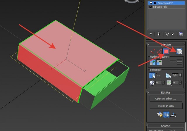This screenshot has height=131, width=187.
Task: Select Vertex sub-object mode
Action: pyautogui.click(x=153, y=51)
